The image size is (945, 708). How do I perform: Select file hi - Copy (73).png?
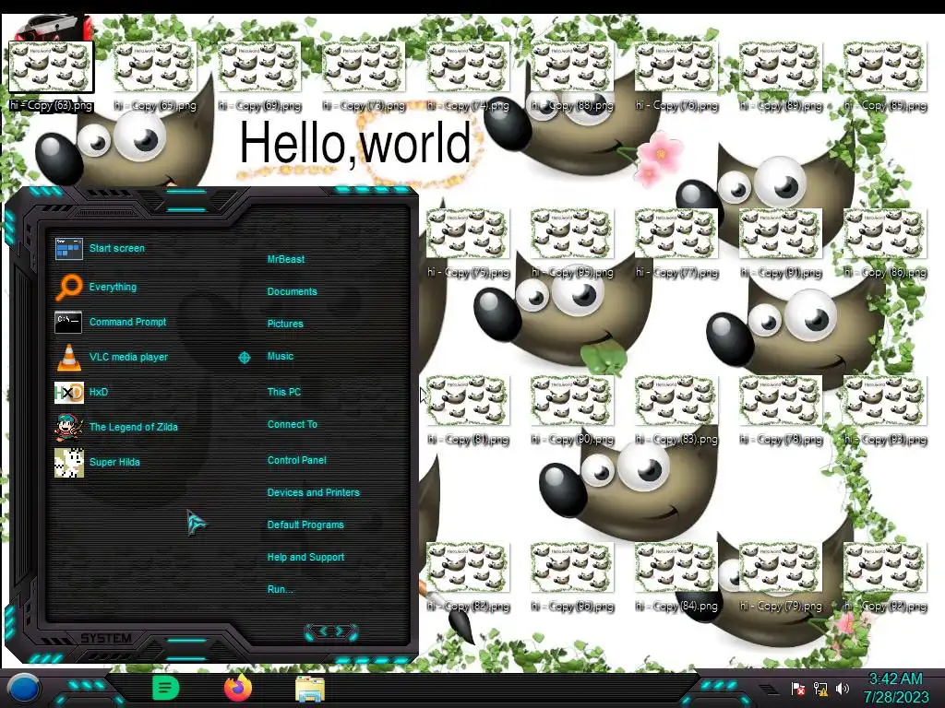tap(364, 76)
